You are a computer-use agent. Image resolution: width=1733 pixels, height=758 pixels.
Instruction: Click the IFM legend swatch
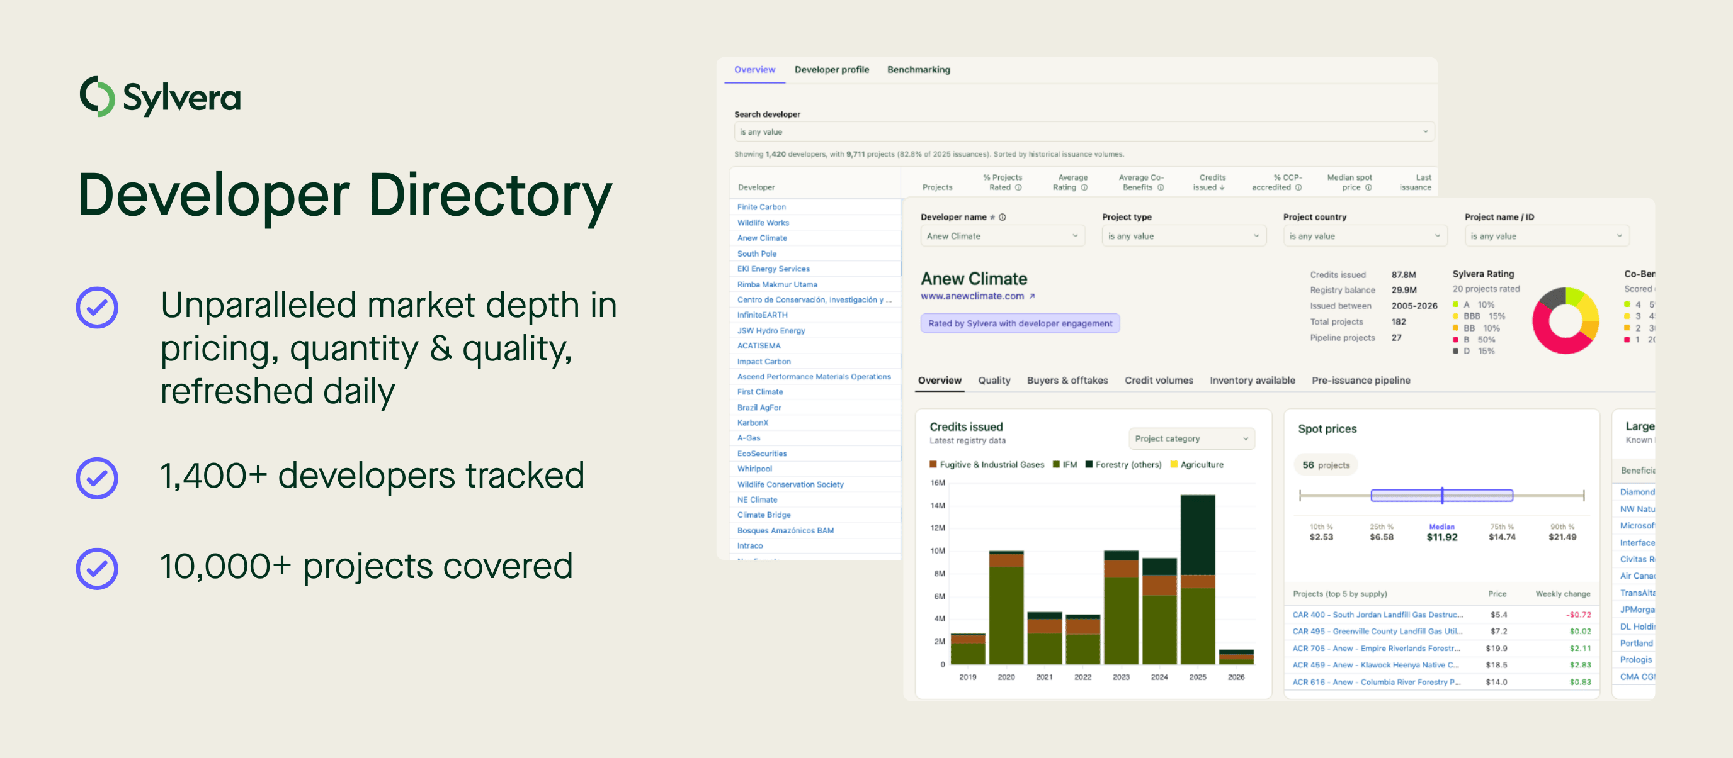click(x=1056, y=464)
